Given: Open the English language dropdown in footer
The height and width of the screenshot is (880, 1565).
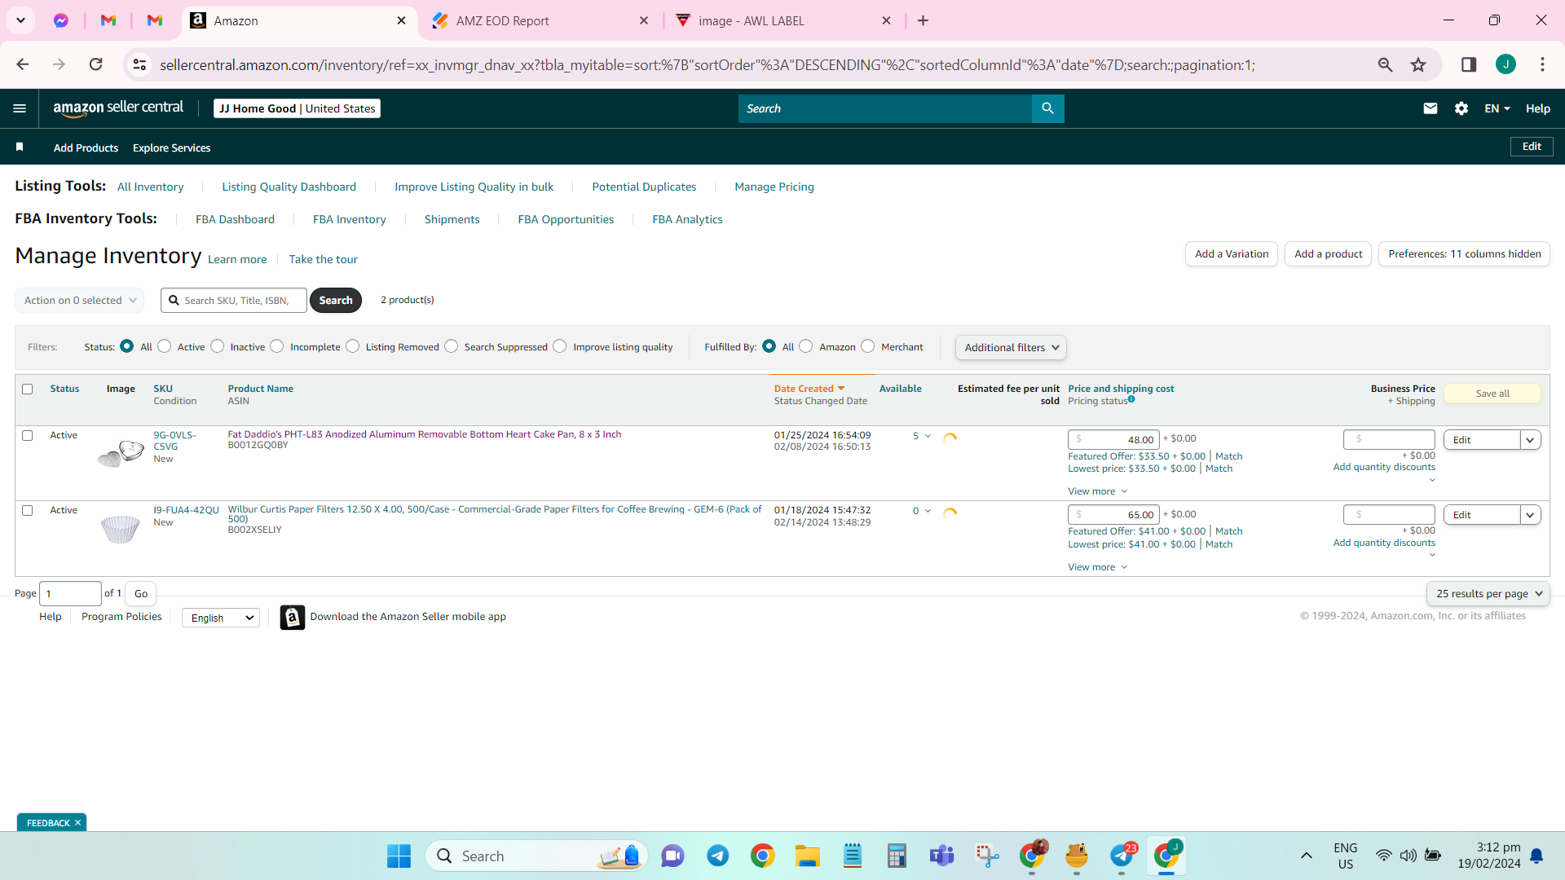Looking at the screenshot, I should point(220,618).
